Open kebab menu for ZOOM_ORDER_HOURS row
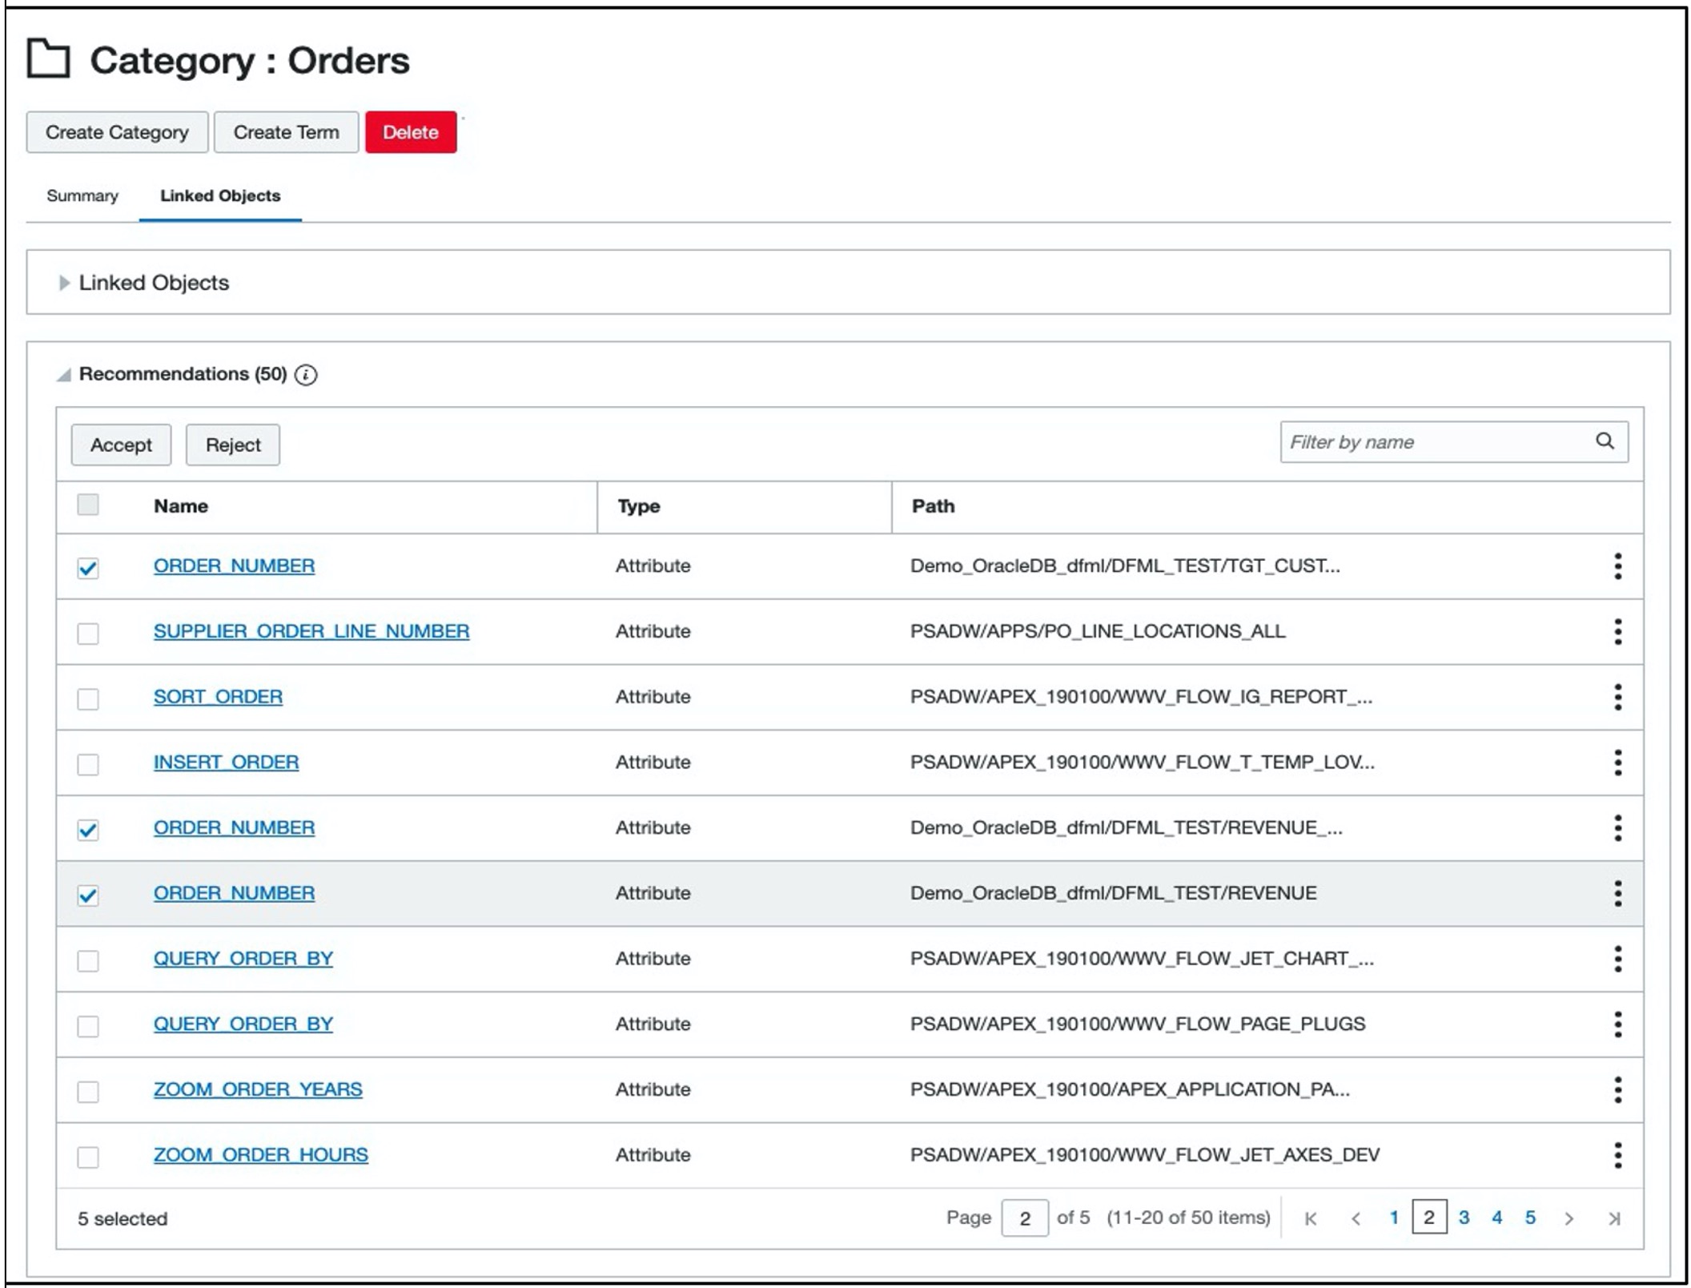This screenshot has height=1288, width=1691. click(x=1617, y=1155)
